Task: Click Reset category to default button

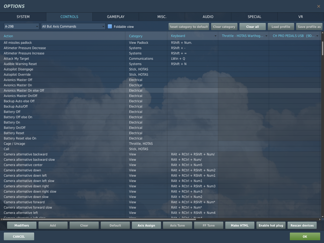Action: tap(189, 27)
